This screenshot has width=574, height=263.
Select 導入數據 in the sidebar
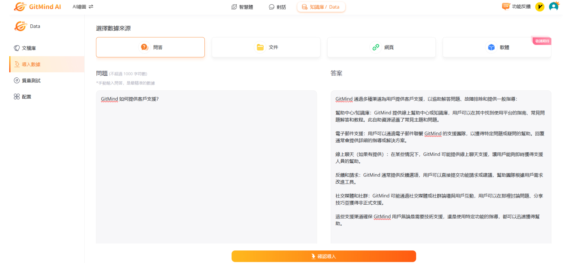[47, 64]
